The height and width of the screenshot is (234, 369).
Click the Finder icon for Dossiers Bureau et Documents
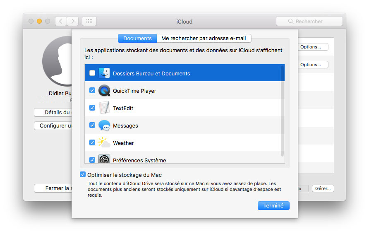[x=104, y=73]
